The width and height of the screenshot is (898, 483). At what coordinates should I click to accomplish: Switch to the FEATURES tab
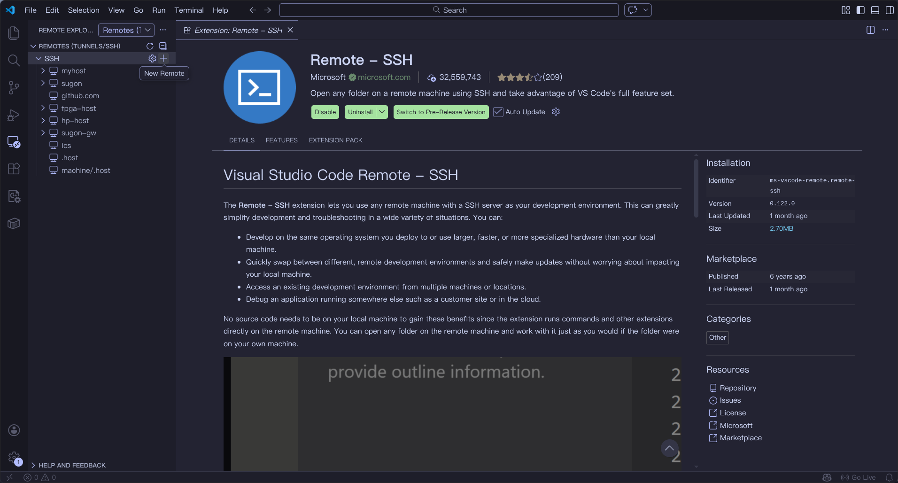pos(281,140)
